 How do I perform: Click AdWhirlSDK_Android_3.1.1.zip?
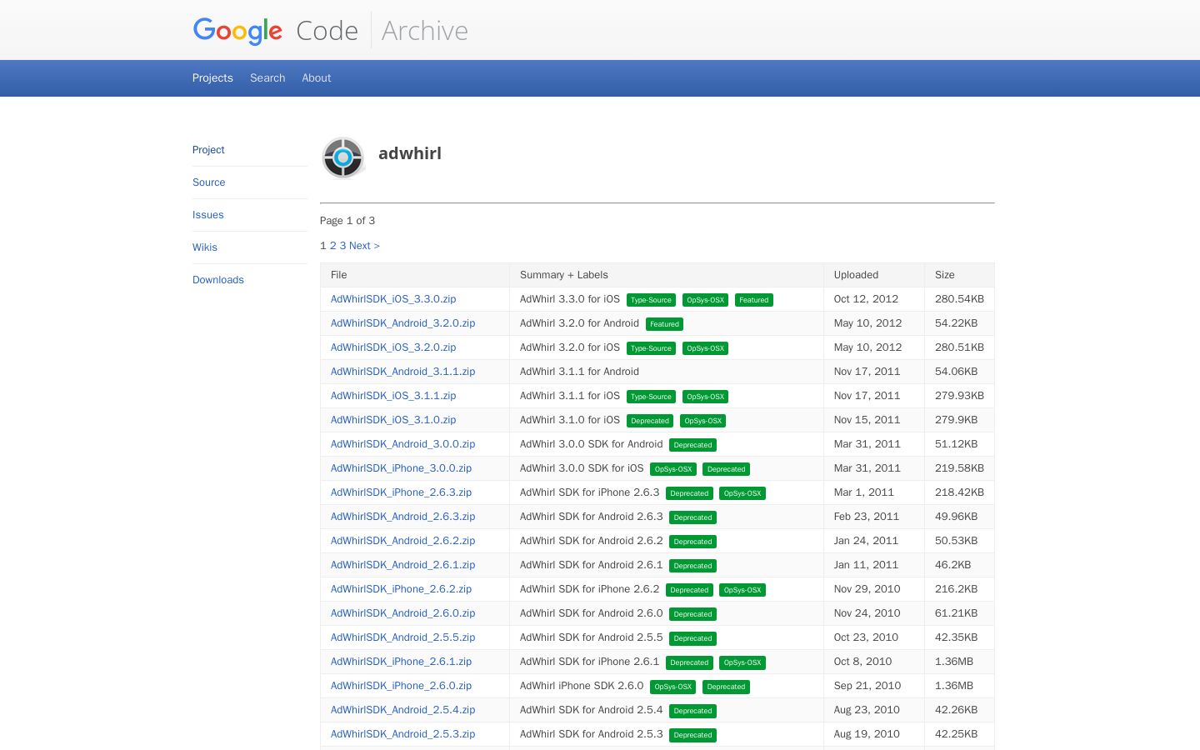(403, 372)
